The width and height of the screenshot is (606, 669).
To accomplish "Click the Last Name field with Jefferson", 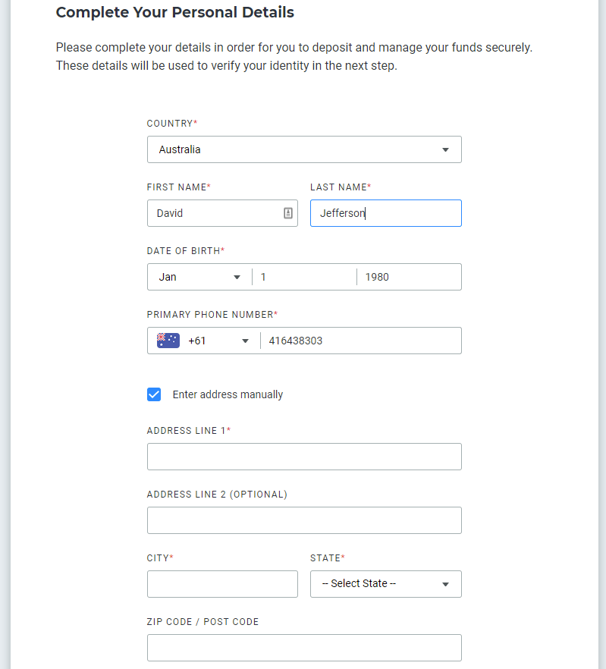I will [x=386, y=213].
